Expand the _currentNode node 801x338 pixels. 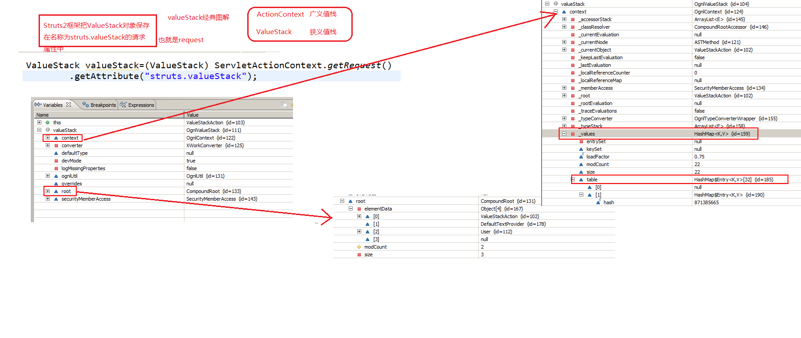point(564,42)
